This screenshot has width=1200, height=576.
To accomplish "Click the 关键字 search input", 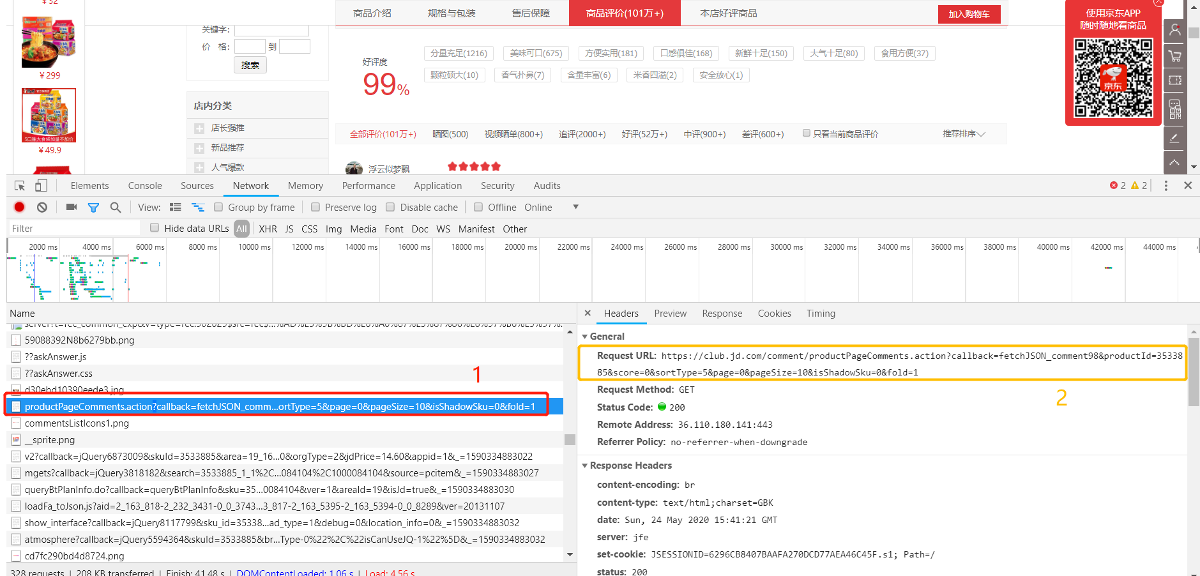I will point(271,30).
